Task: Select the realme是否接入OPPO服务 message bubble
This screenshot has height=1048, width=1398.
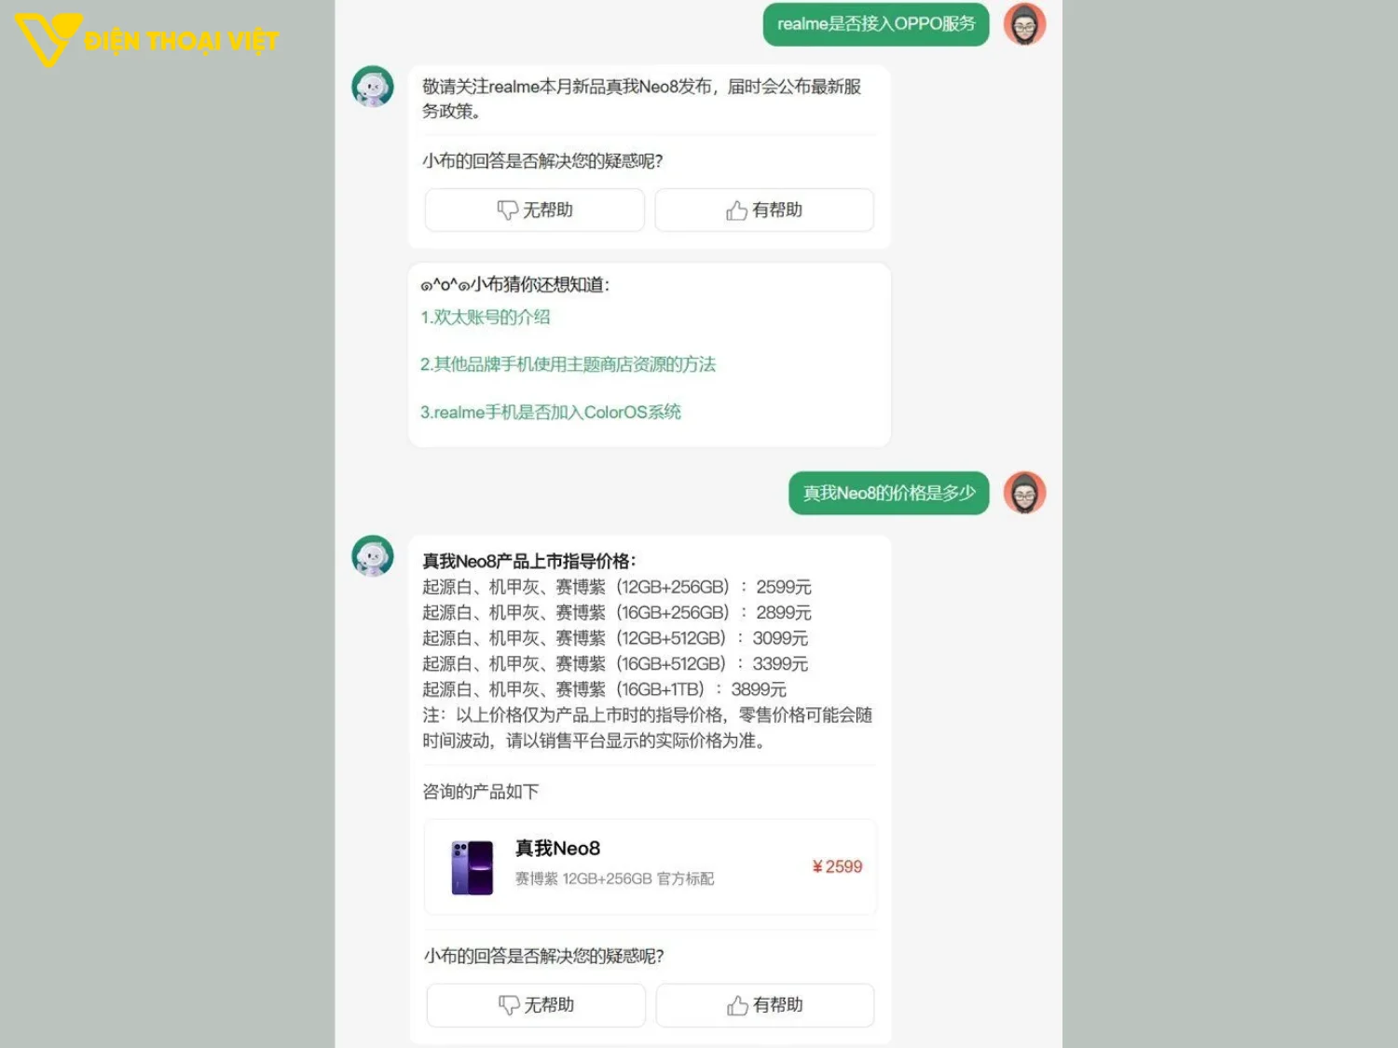Action: (875, 25)
